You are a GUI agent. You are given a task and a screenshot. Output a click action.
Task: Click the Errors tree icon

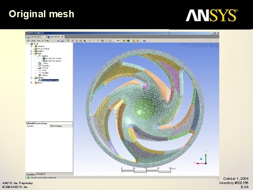point(36,83)
